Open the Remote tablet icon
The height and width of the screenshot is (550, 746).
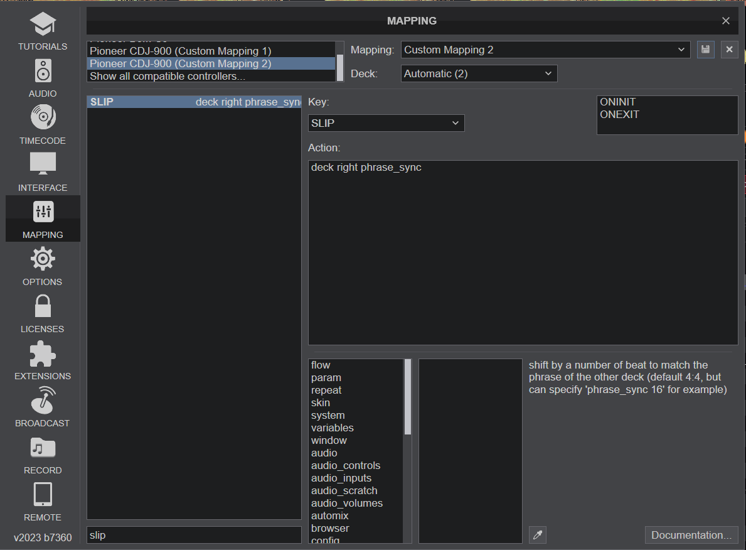pyautogui.click(x=43, y=494)
